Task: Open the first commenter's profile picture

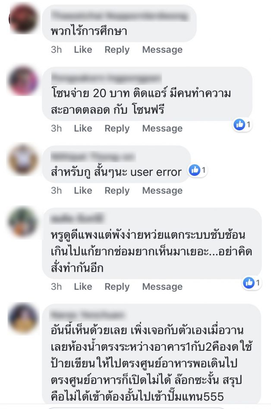Action: point(23,19)
